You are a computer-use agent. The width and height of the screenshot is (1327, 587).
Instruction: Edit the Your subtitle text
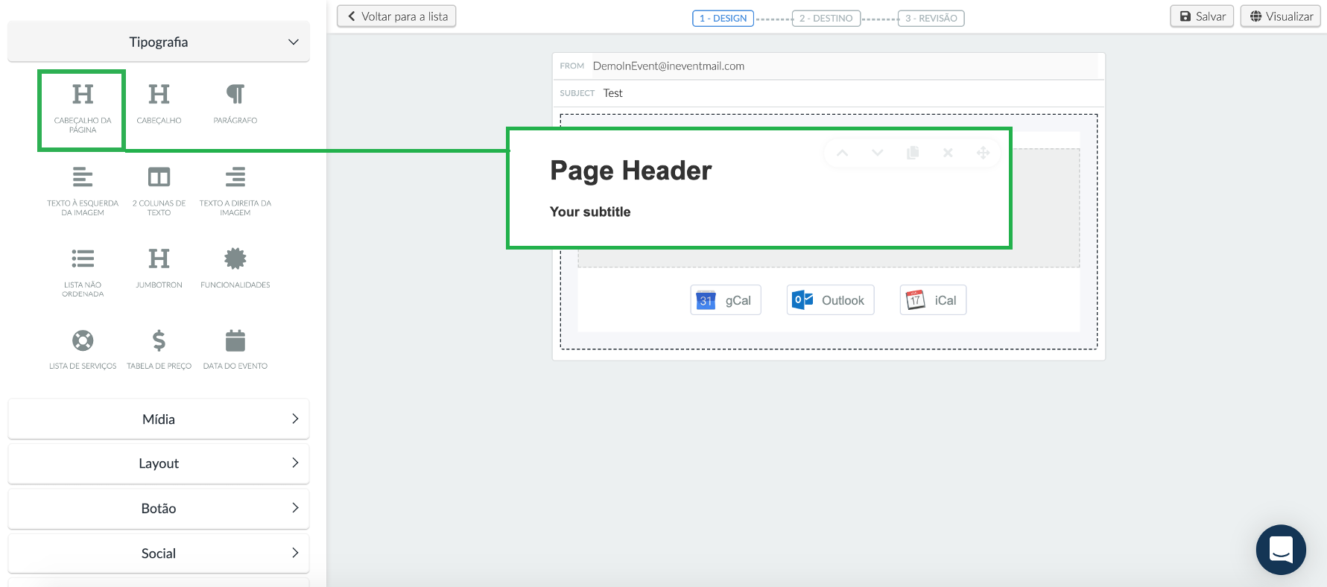click(590, 212)
